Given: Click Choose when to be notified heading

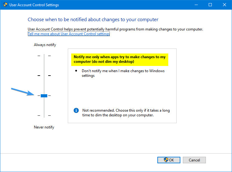Looking at the screenshot, I should tap(93, 20).
